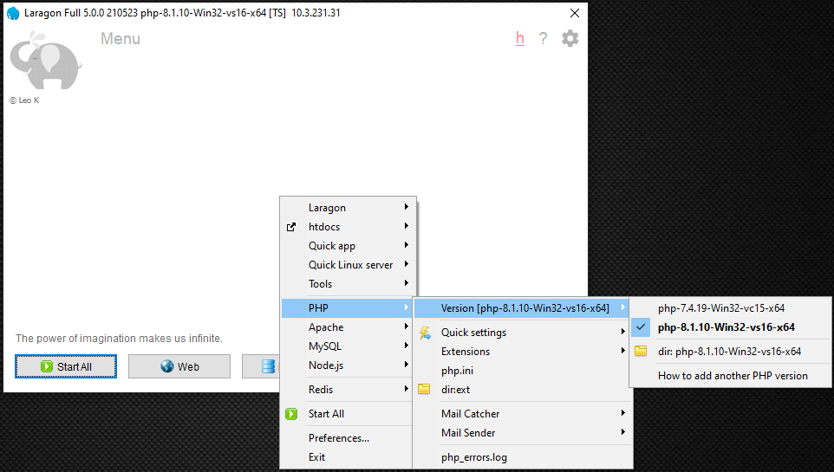Click the Menu label in Laragon window

pos(121,39)
